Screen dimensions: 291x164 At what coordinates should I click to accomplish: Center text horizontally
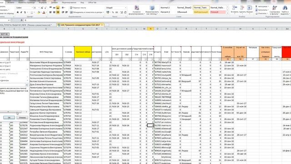tap(54, 12)
